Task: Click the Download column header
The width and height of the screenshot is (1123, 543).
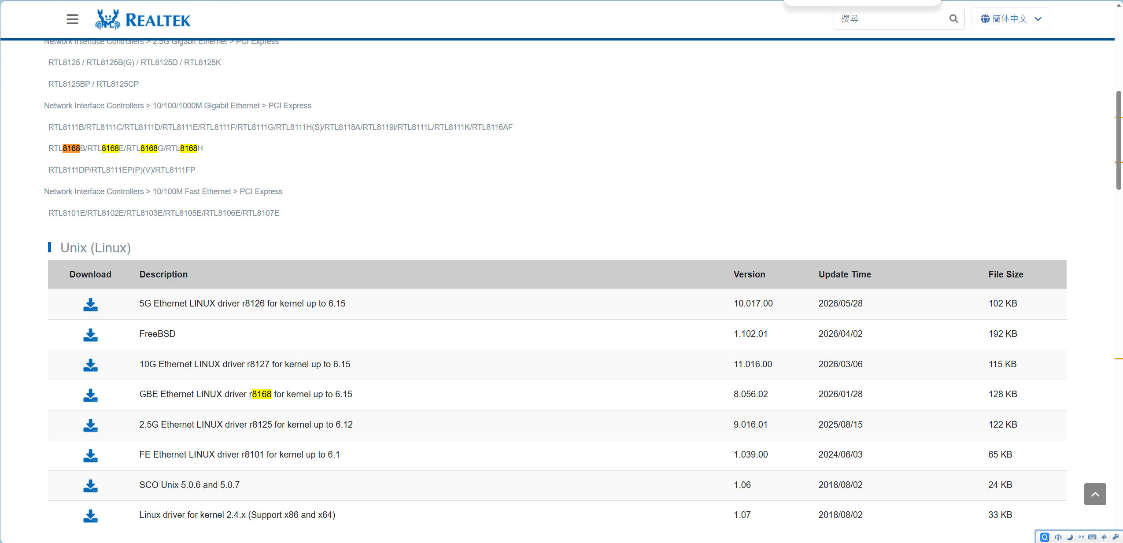Action: pos(90,274)
